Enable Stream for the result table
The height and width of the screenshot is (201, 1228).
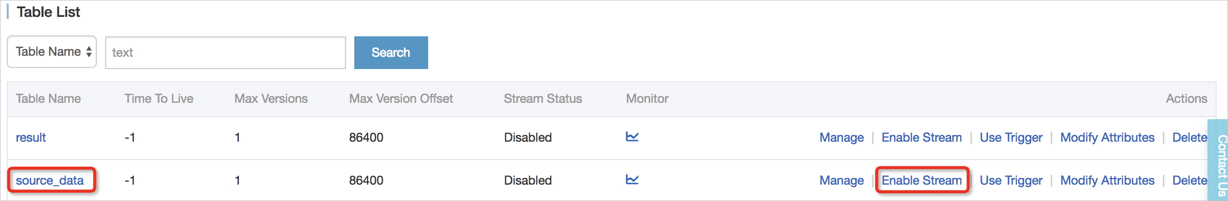click(921, 138)
